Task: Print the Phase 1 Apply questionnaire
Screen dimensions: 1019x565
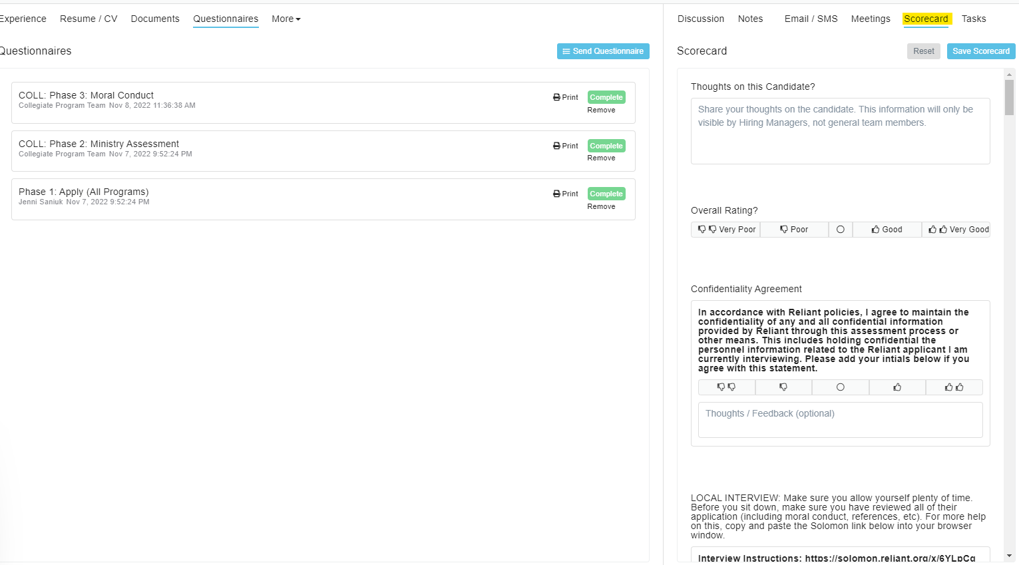Action: pyautogui.click(x=566, y=194)
